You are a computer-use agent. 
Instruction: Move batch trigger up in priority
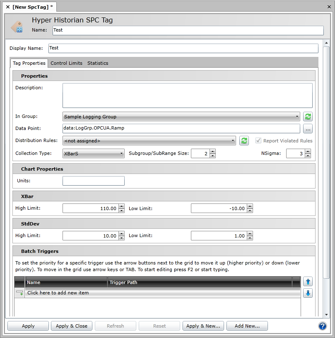308,282
